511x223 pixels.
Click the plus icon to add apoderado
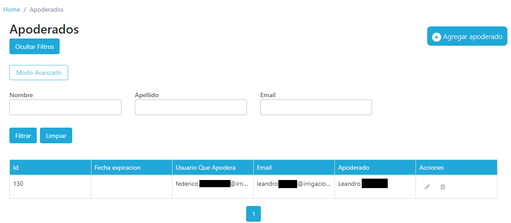(436, 37)
